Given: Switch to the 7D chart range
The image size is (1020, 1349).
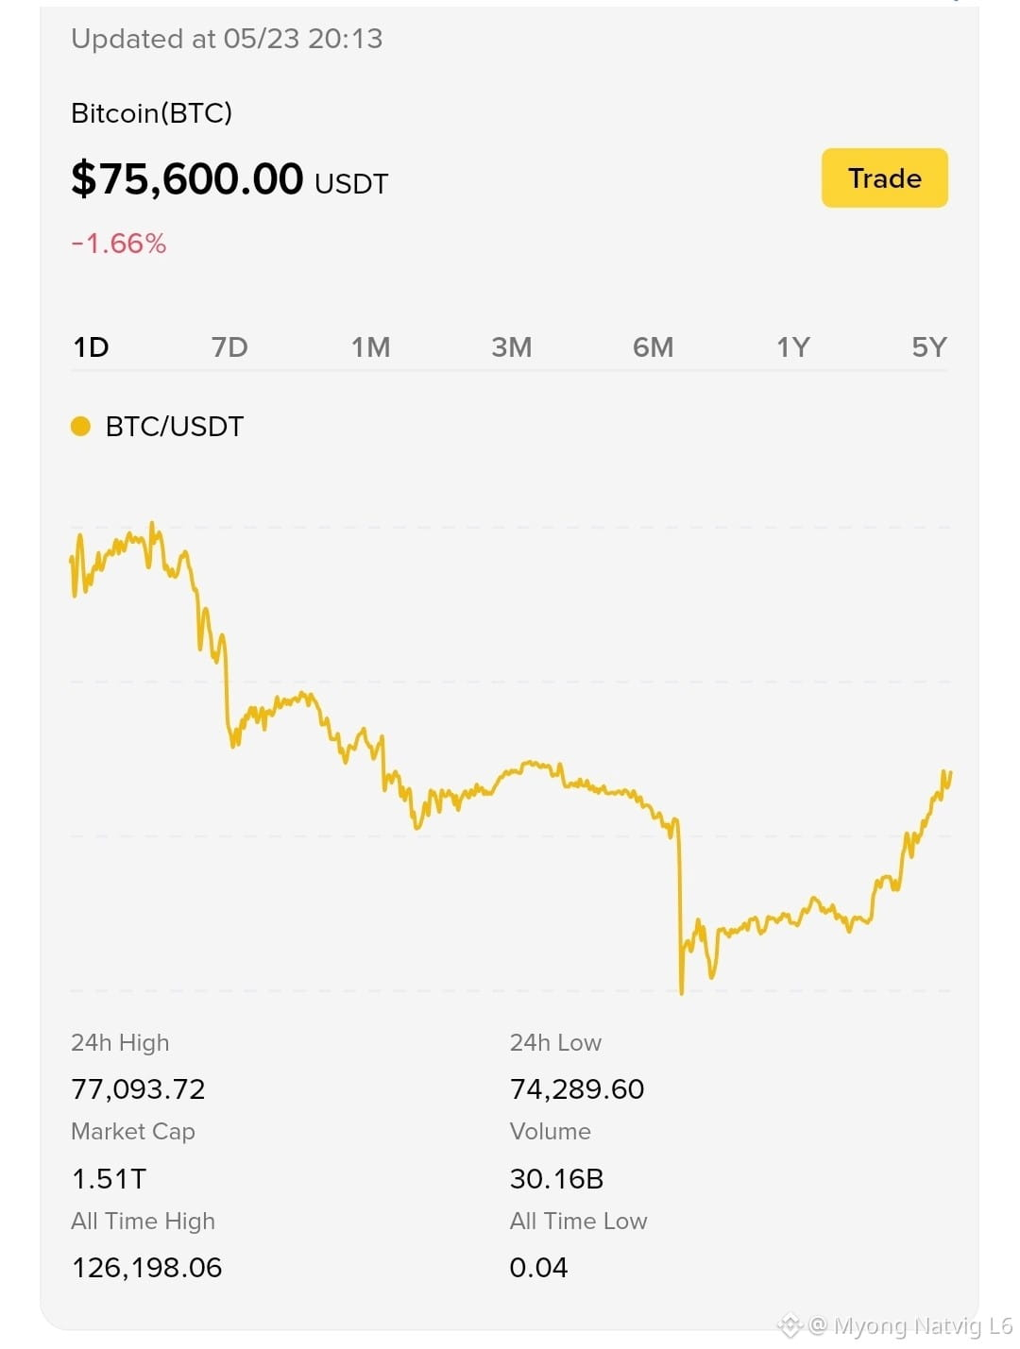Looking at the screenshot, I should (x=229, y=347).
